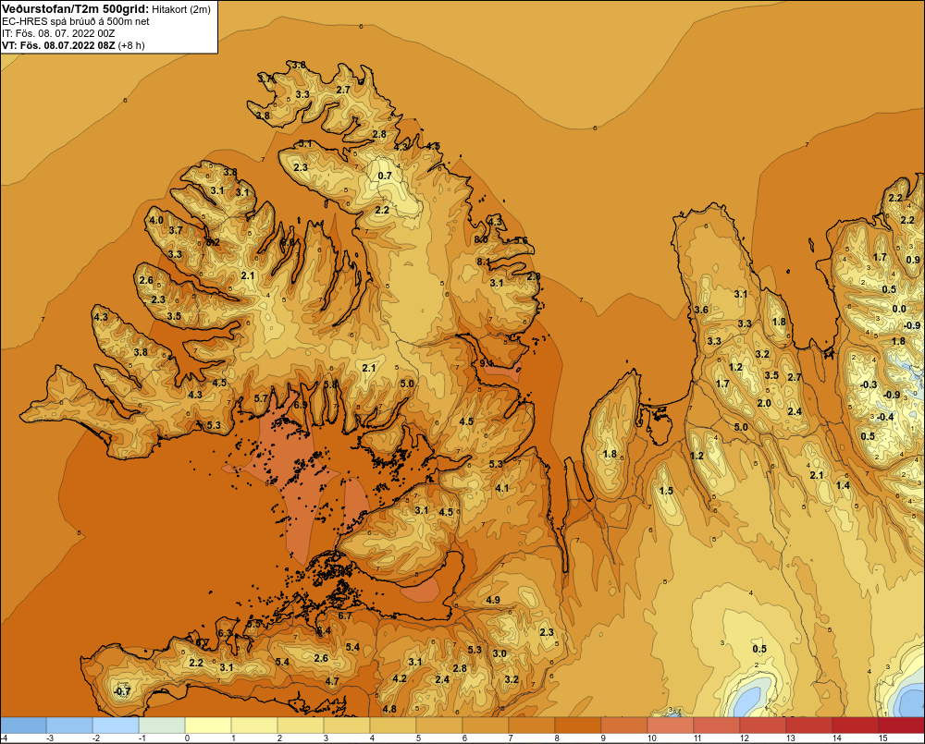Screen dimensions: 925x744
Task: Click the '0.0' temperature value
Action: 898,309
